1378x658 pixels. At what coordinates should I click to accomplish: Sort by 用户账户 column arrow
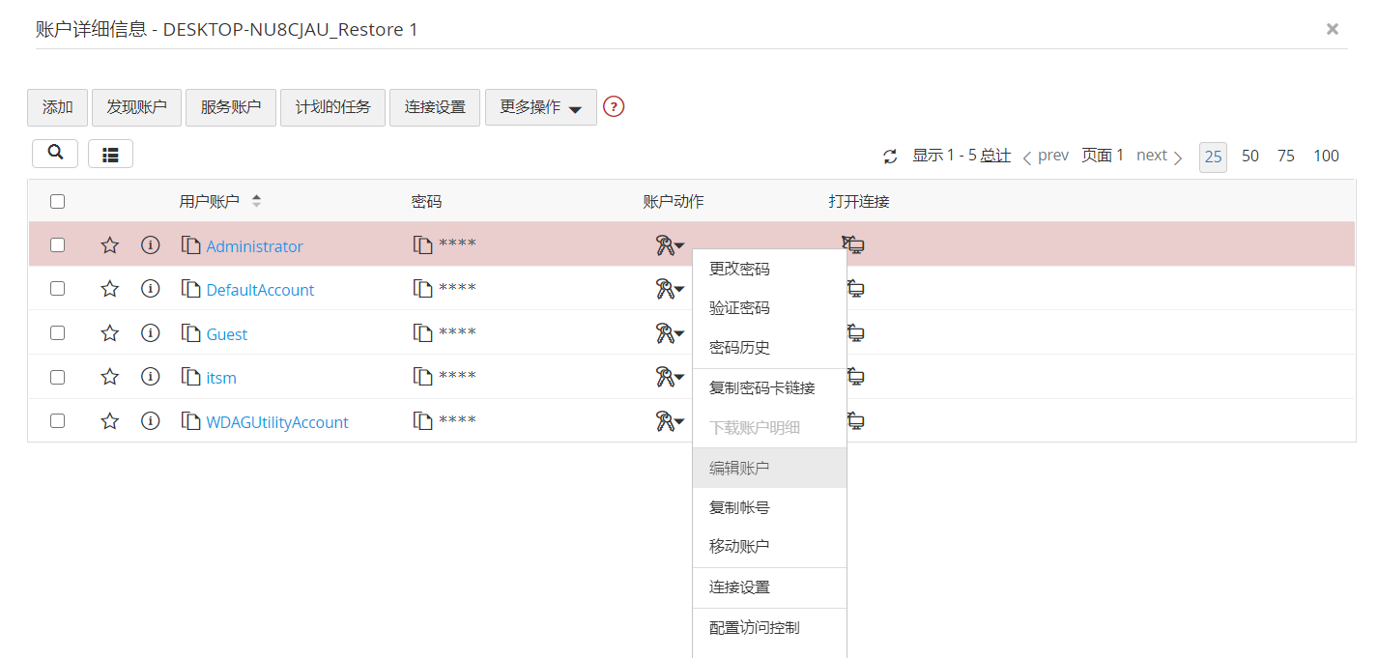tap(256, 201)
